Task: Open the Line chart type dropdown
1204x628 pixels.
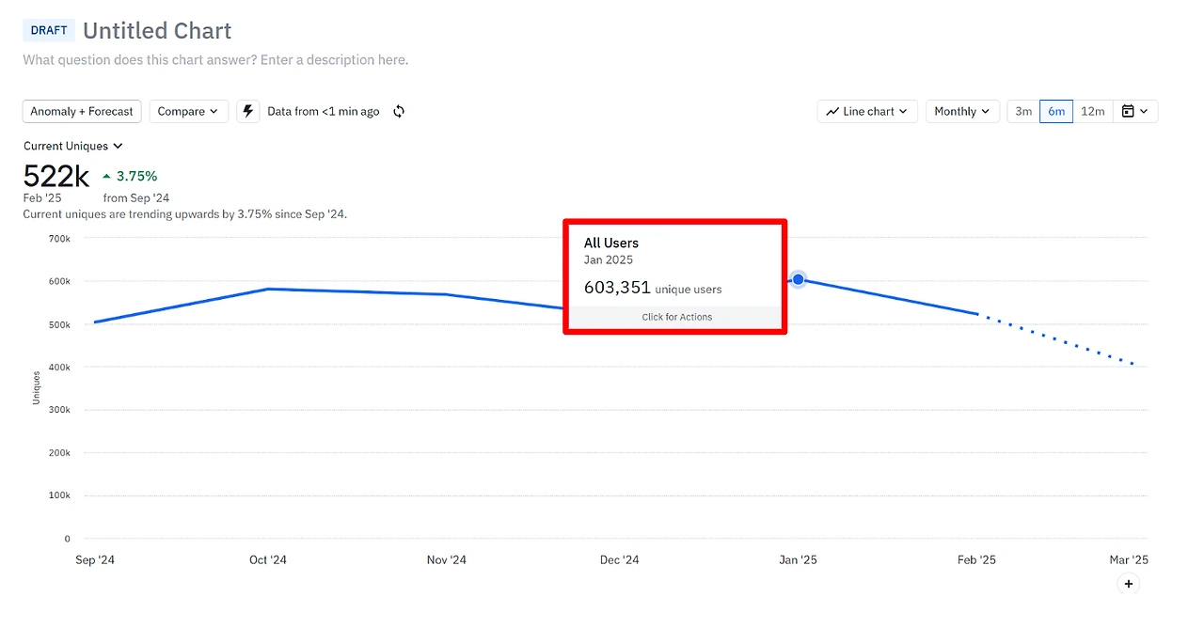Action: (867, 111)
